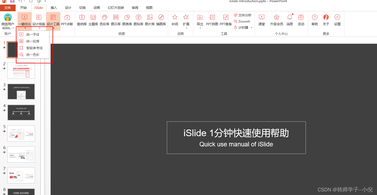377x195 pixels.
Task: Open the 文件 tab
Action: [8, 8]
